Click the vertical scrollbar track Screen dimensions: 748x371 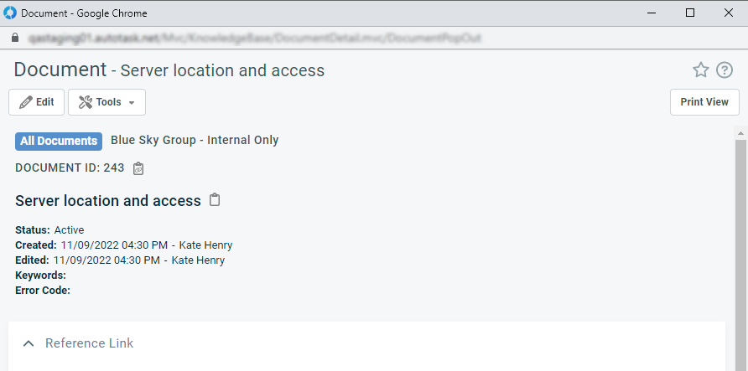tap(740, 255)
